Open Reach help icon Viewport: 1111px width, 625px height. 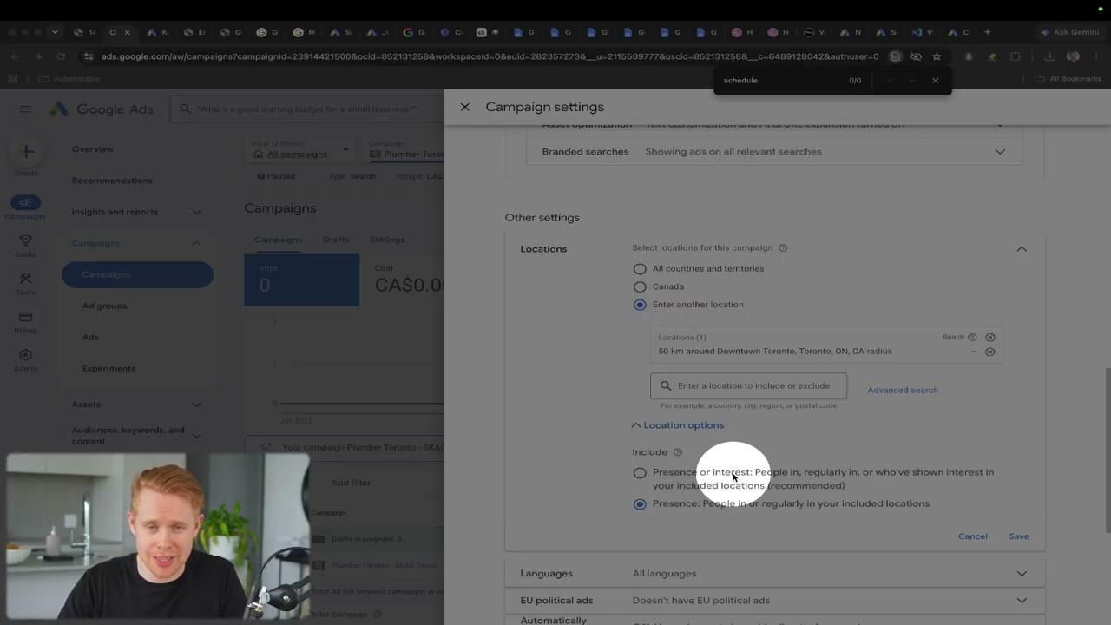pyautogui.click(x=972, y=337)
